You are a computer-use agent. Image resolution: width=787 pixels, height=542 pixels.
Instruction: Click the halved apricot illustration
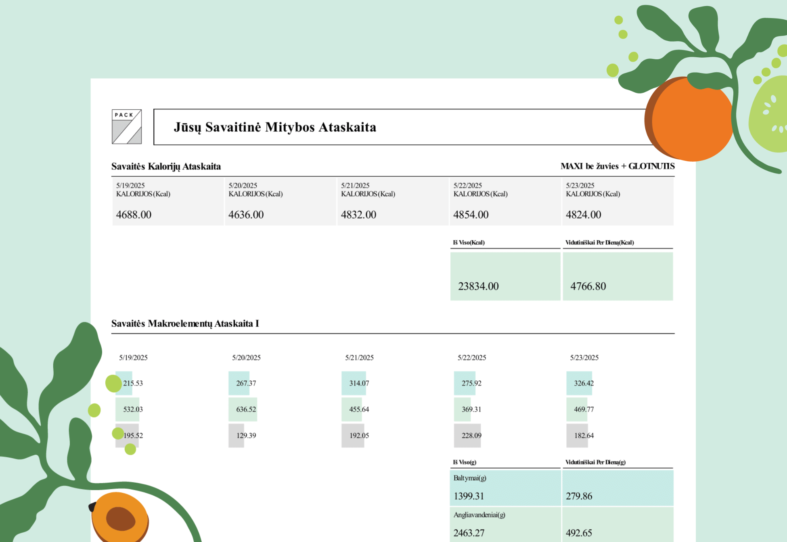pos(120,518)
